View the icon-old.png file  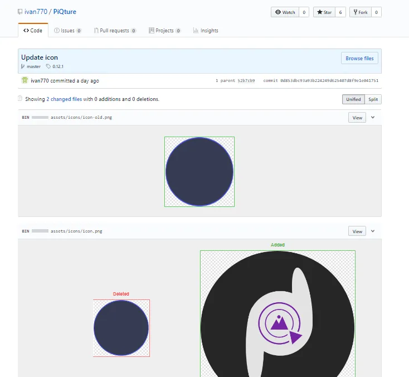357,118
